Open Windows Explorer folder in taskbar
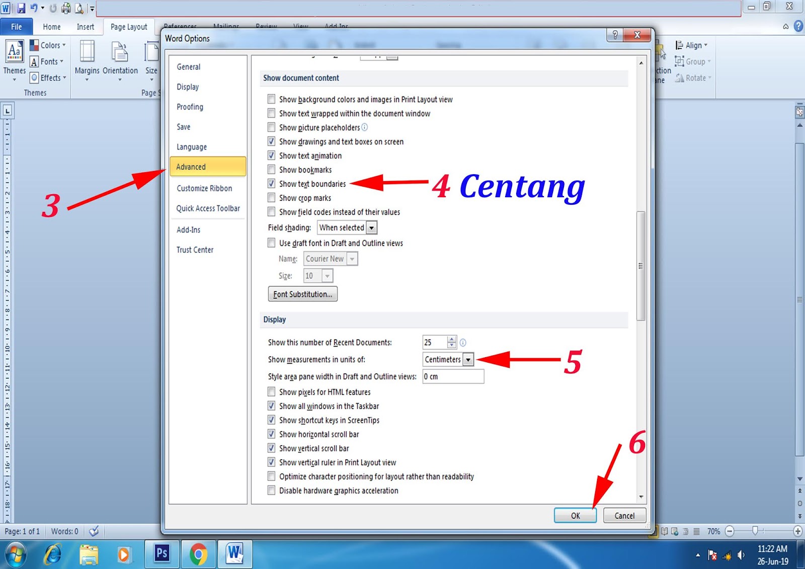 pos(89,554)
